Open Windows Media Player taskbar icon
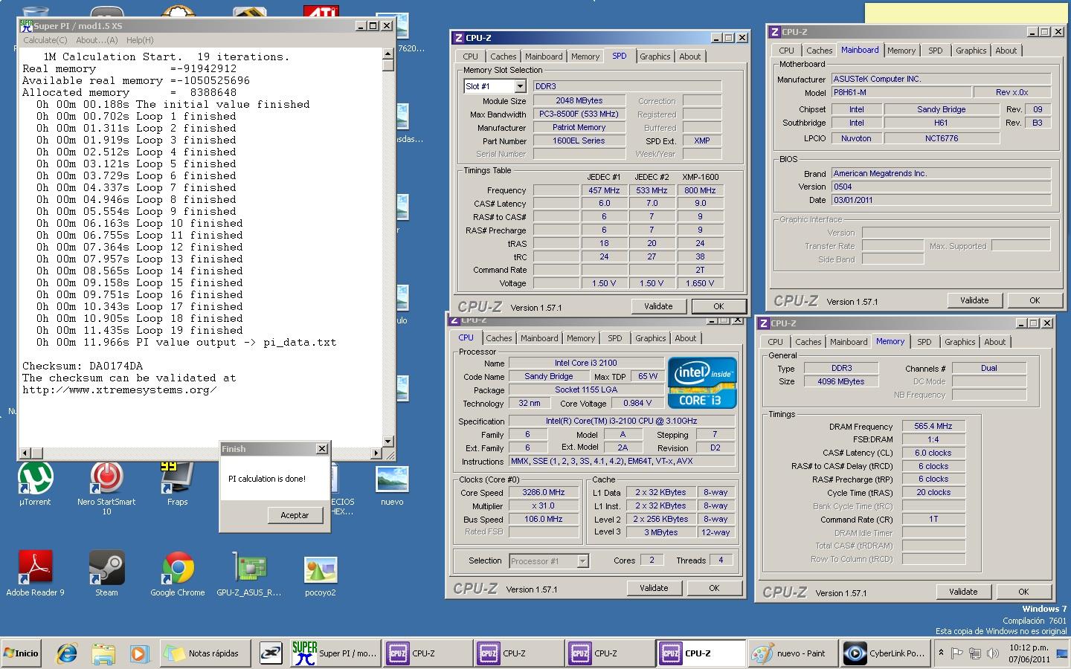1071x669 pixels. coord(138,653)
